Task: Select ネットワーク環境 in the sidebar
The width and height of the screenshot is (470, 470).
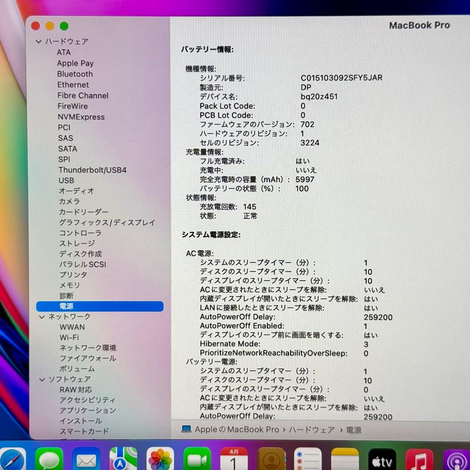Action: click(x=88, y=348)
